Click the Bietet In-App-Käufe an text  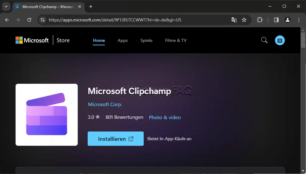pos(169,139)
